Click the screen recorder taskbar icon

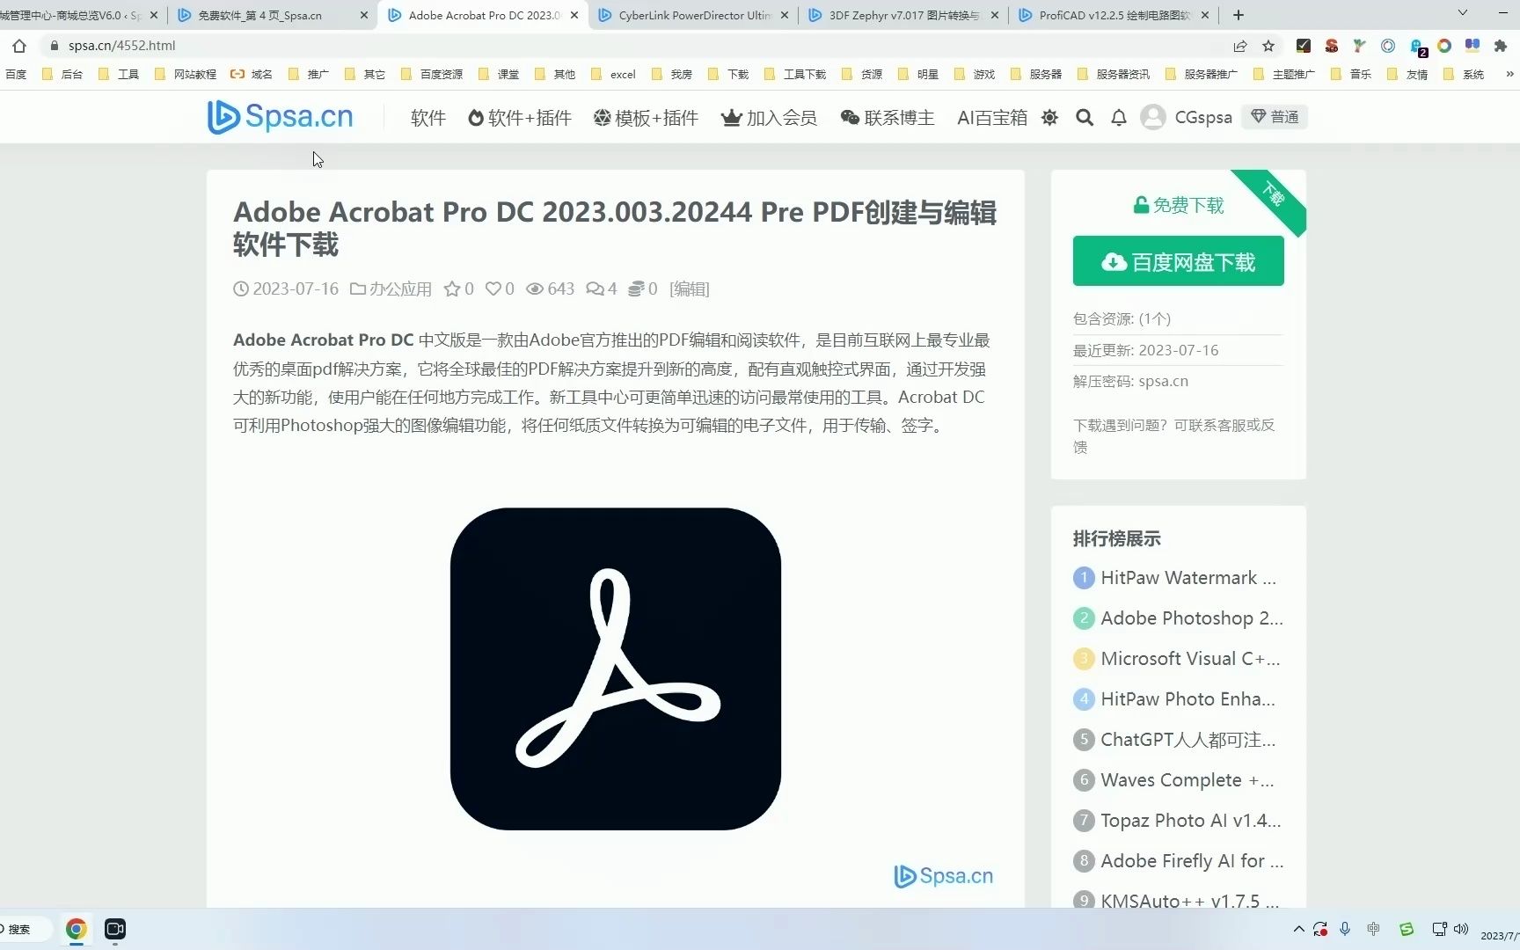115,929
